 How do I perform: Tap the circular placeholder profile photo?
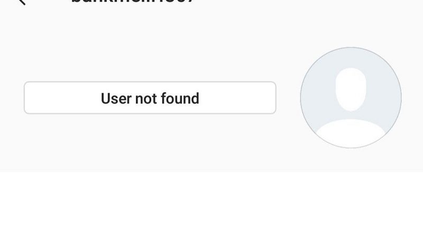click(351, 98)
